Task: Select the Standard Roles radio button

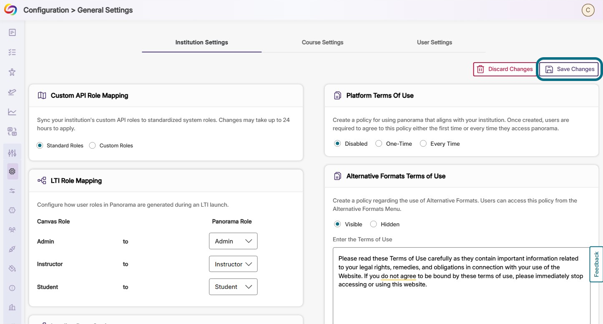Action: tap(40, 146)
